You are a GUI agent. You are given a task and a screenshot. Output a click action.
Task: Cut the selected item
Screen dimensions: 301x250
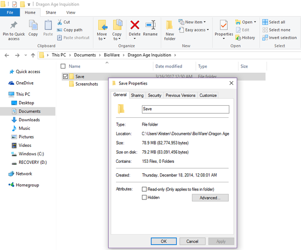[64, 22]
